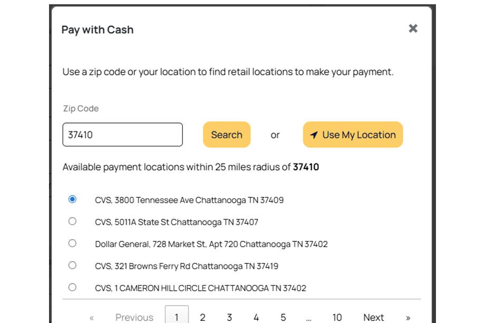The width and height of the screenshot is (485, 323).
Task: Select the CVS 5011A State St location
Action: point(72,222)
